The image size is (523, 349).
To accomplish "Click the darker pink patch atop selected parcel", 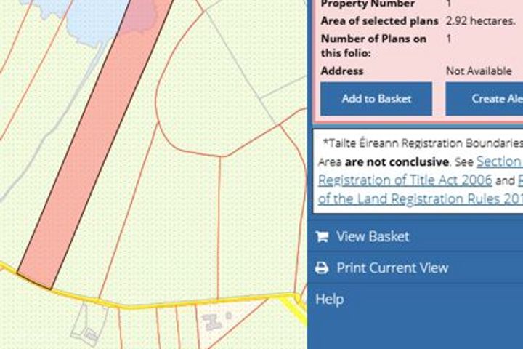I will (139, 16).
